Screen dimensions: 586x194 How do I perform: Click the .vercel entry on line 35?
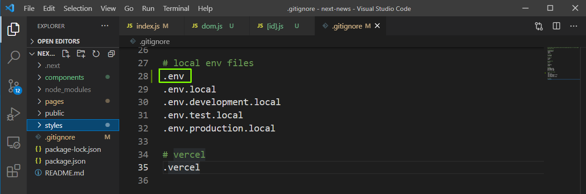[181, 168]
